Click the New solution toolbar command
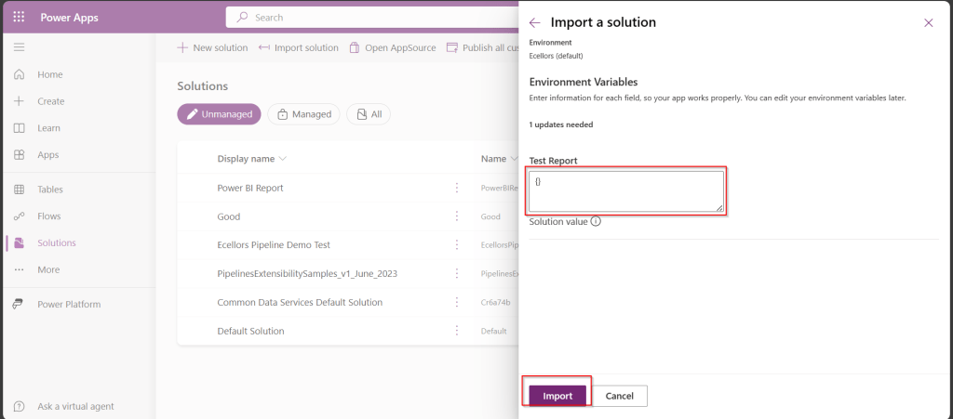Viewport: 953px width, 419px height. click(212, 47)
